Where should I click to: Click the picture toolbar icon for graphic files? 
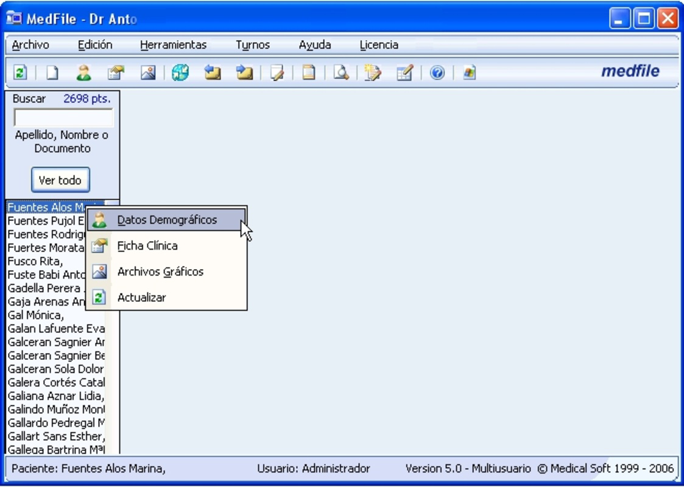149,72
